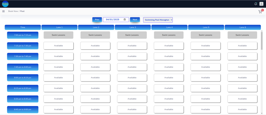Go to the previous day with Prev
This screenshot has width=266, height=115.
(x=97, y=20)
